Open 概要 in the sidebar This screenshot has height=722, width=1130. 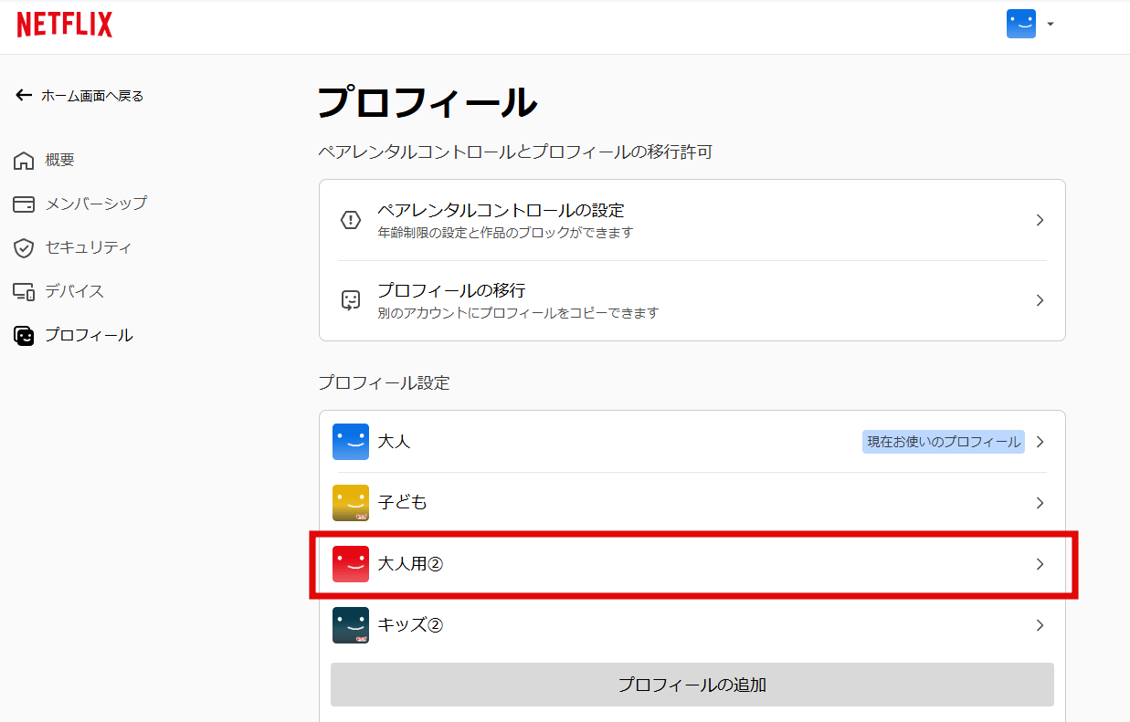point(59,161)
